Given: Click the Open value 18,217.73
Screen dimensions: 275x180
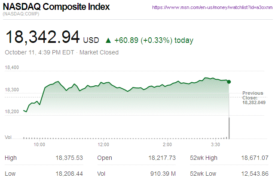Looking at the screenshot, I should [162, 158].
